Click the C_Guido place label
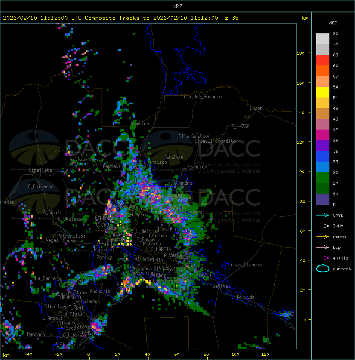Viewport: 355px width, 360px height. tap(52, 212)
